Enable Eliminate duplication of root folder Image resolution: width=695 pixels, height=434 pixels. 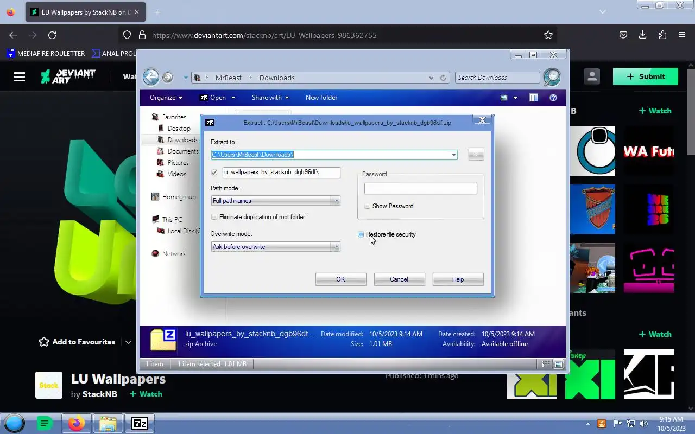pyautogui.click(x=214, y=217)
